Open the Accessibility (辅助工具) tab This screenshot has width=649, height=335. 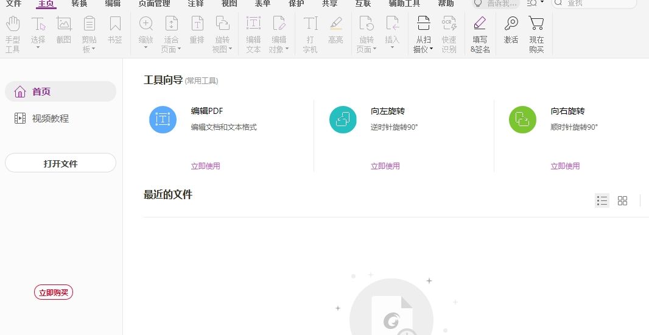[404, 3]
